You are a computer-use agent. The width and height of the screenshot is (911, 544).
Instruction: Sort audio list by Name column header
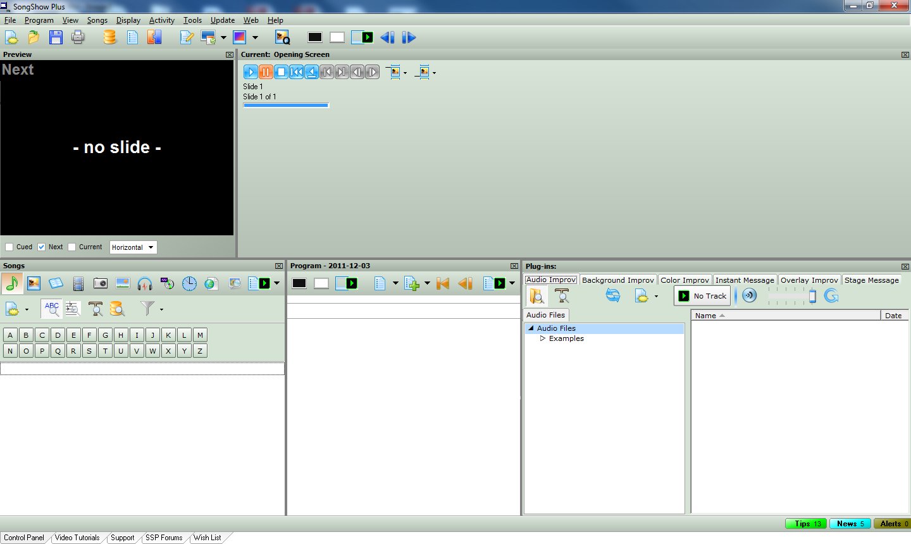coord(785,315)
